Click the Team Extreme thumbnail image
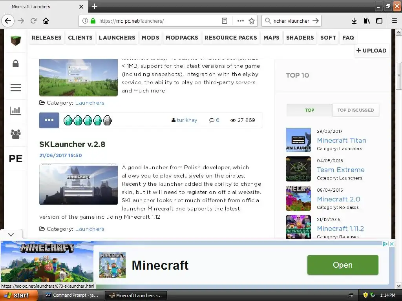The image size is (402, 301). click(x=298, y=169)
